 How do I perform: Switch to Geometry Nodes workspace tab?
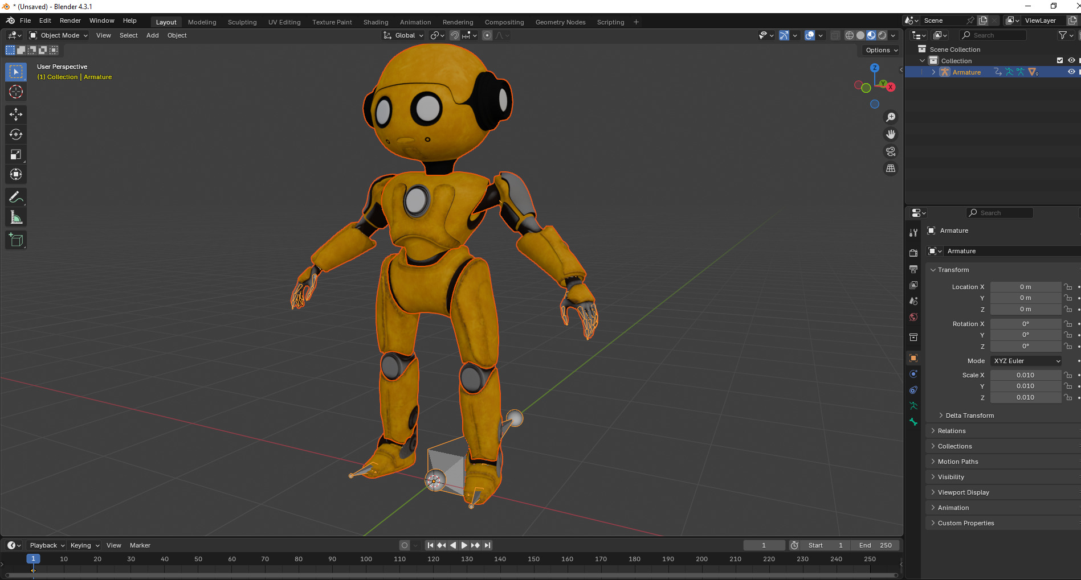pos(560,22)
